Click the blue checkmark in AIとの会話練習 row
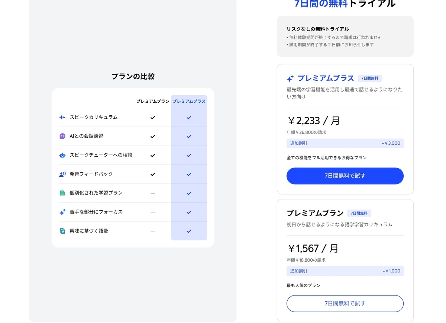 [x=189, y=137]
